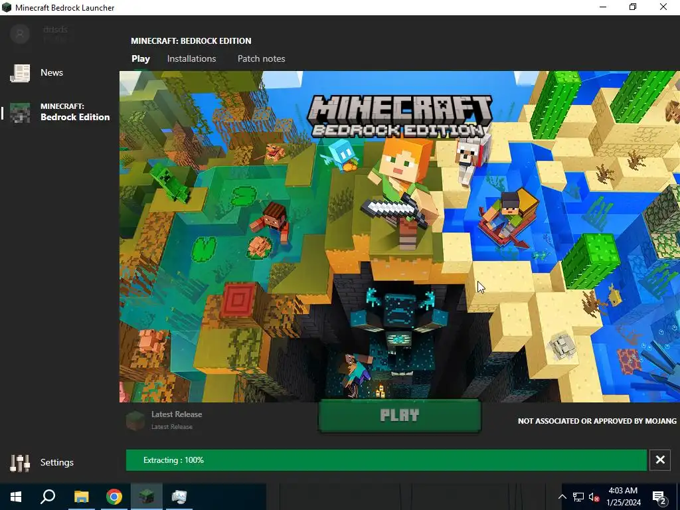Click the Minecraft Bedrock Edition banner image
680x510 pixels.
(399, 236)
